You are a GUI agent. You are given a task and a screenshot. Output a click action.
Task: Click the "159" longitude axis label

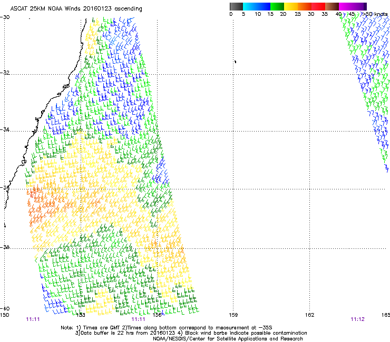tap(233, 315)
